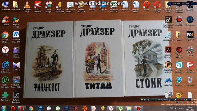This screenshot has width=197, height=111.
Task: Click the pencil draw tool in the recording bar
Action: [175, 100]
